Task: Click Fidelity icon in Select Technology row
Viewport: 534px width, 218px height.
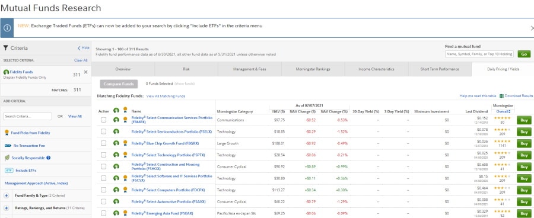Action: 116,155
